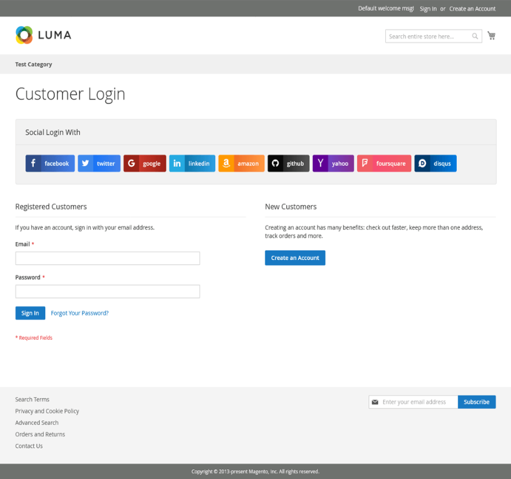Log in with the twitter button
The height and width of the screenshot is (479, 511).
tap(99, 163)
